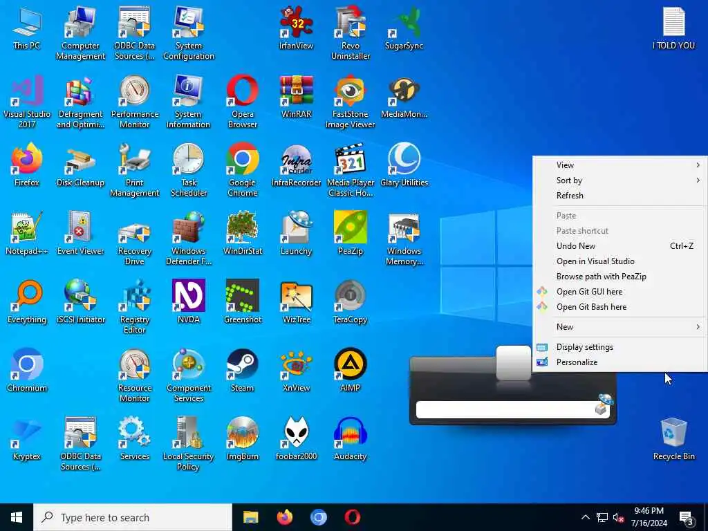Click the Launchy desktop shortcut
This screenshot has width=708, height=531.
296,234
